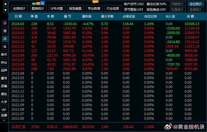Open the 图表统计 chart statistics tab
Screen dimensions: 207x132
(x=38, y=8)
